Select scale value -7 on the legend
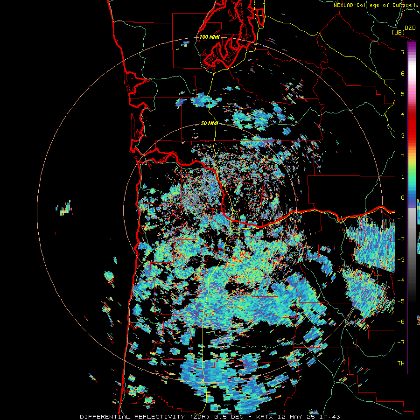 [401, 343]
